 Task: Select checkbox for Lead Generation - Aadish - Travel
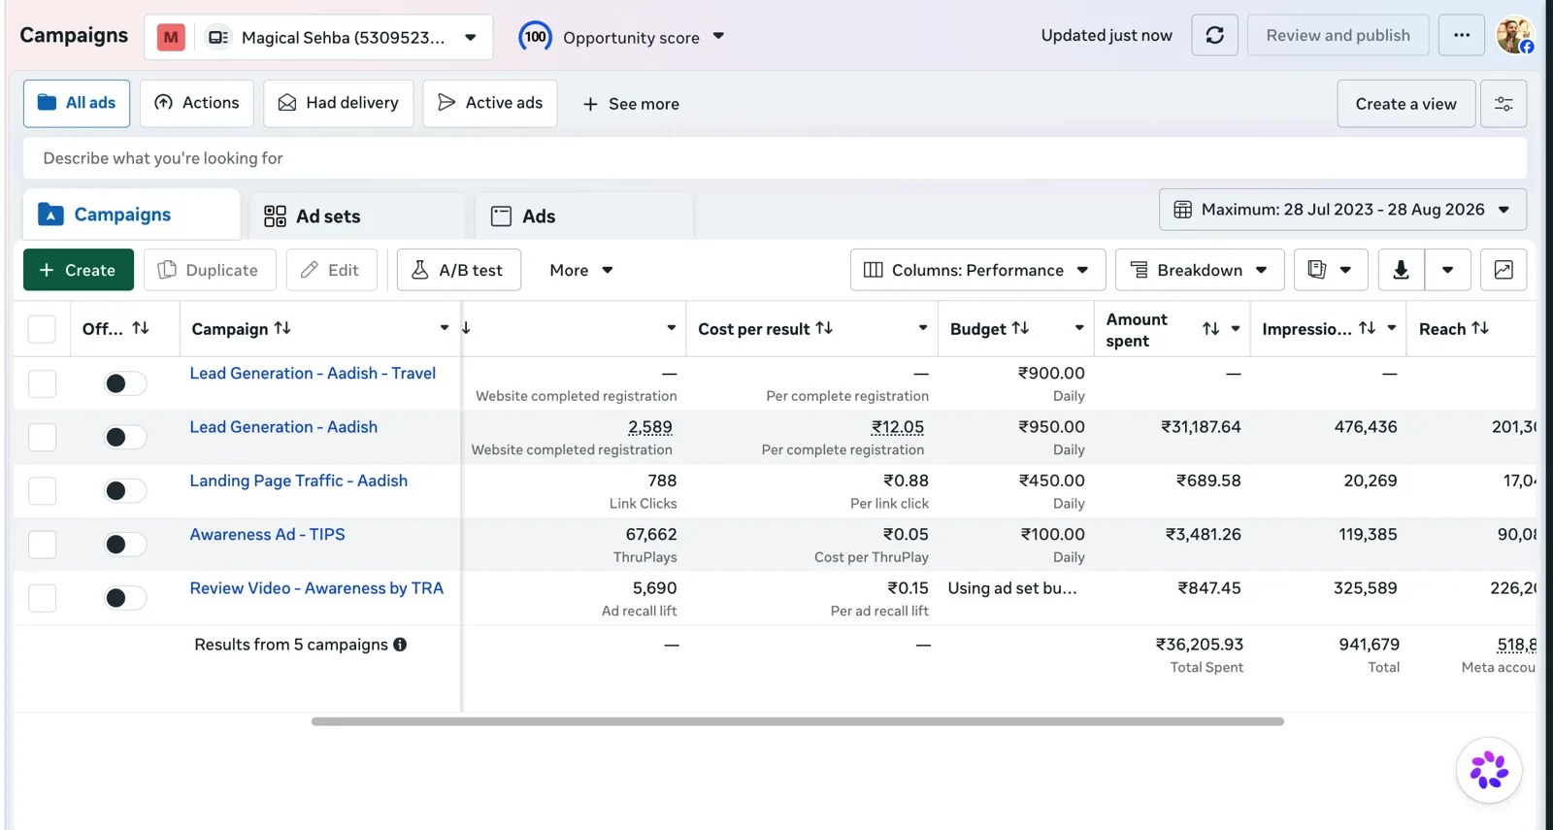[42, 383]
